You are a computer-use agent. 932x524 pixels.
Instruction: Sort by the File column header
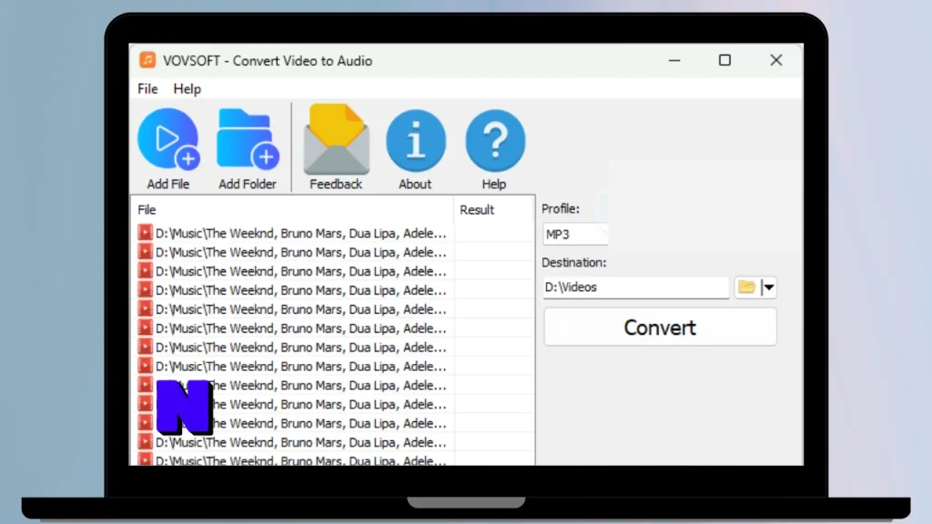pyautogui.click(x=292, y=210)
